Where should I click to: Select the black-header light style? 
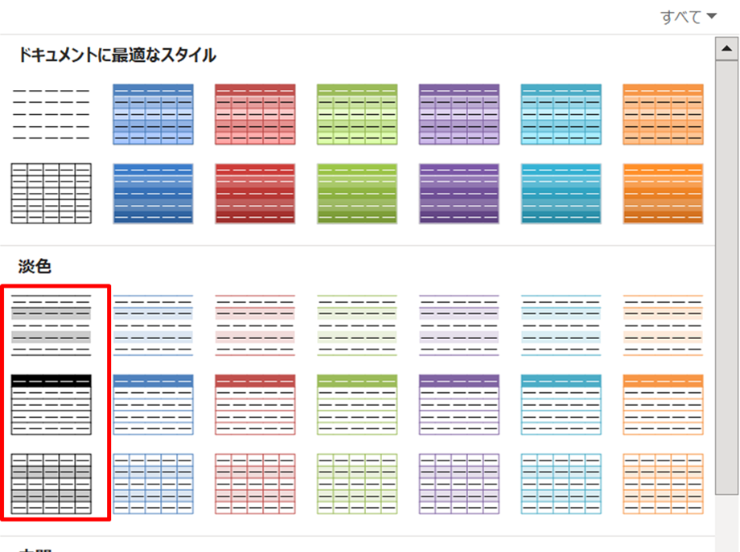click(51, 403)
